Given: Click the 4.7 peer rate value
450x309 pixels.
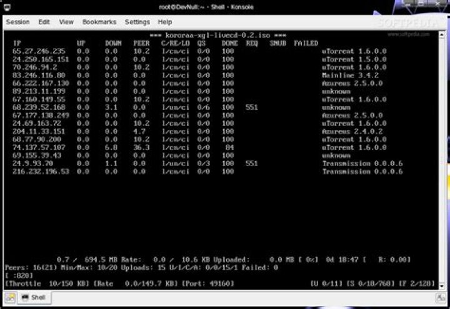Looking at the screenshot, I should tap(139, 132).
